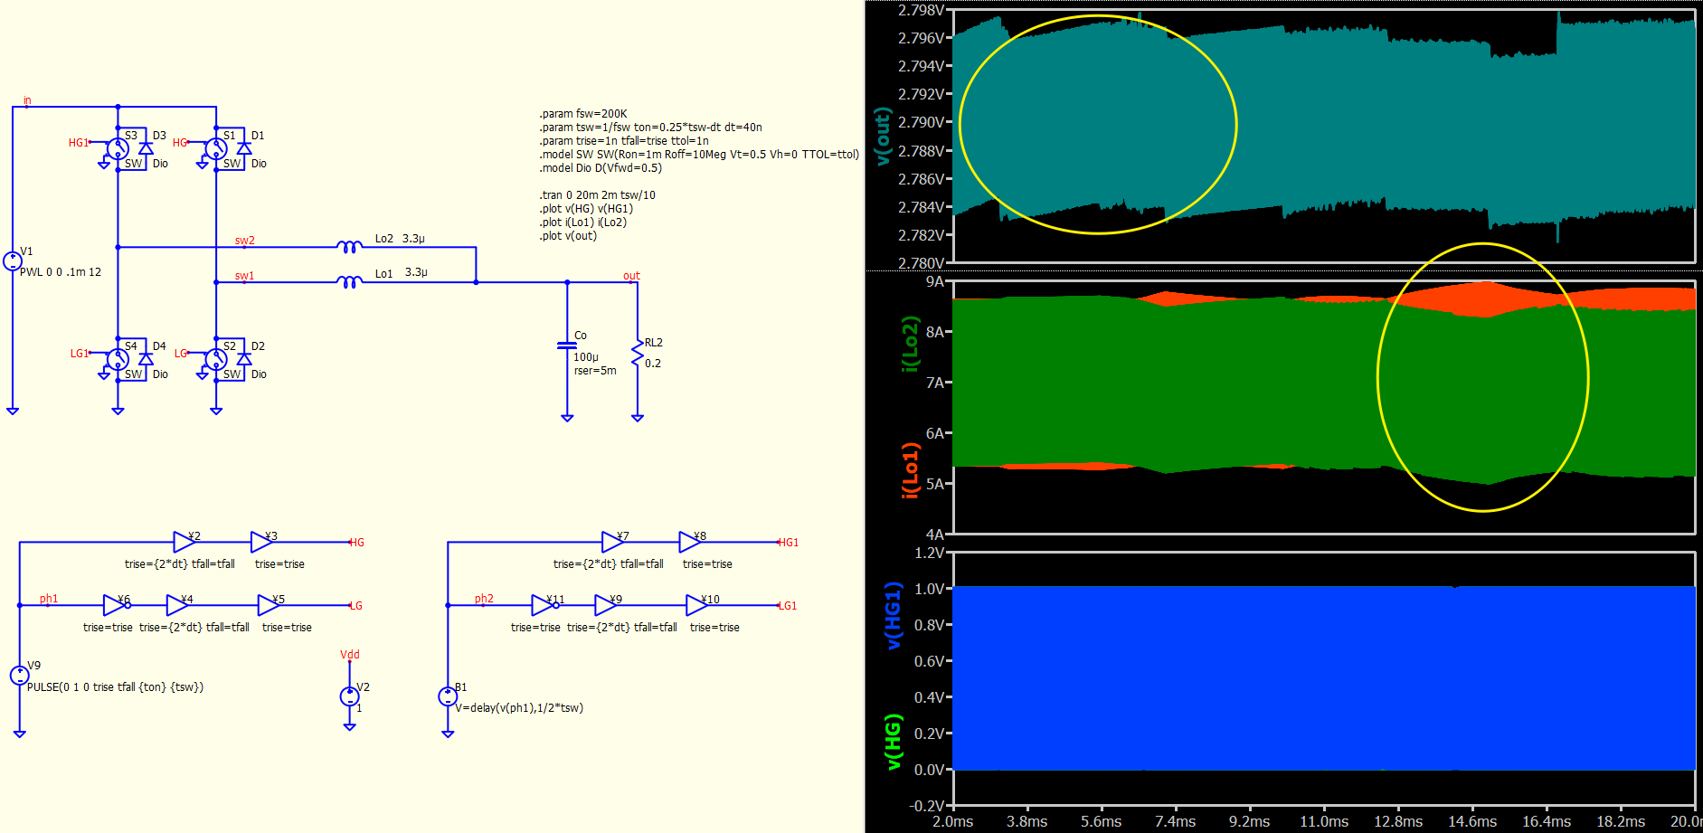The image size is (1703, 833).
Task: Click the LG1 output label after ¥10
Action: point(788,606)
